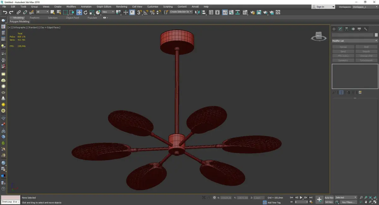This screenshot has width=379, height=205.
Task: Apply the Unwrap UVW modifier button
Action: point(366,56)
